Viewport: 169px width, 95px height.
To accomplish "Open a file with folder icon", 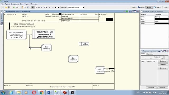I will pyautogui.click(x=6, y=7).
